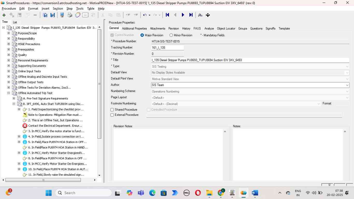Open the Tools menu

[x=80, y=9]
